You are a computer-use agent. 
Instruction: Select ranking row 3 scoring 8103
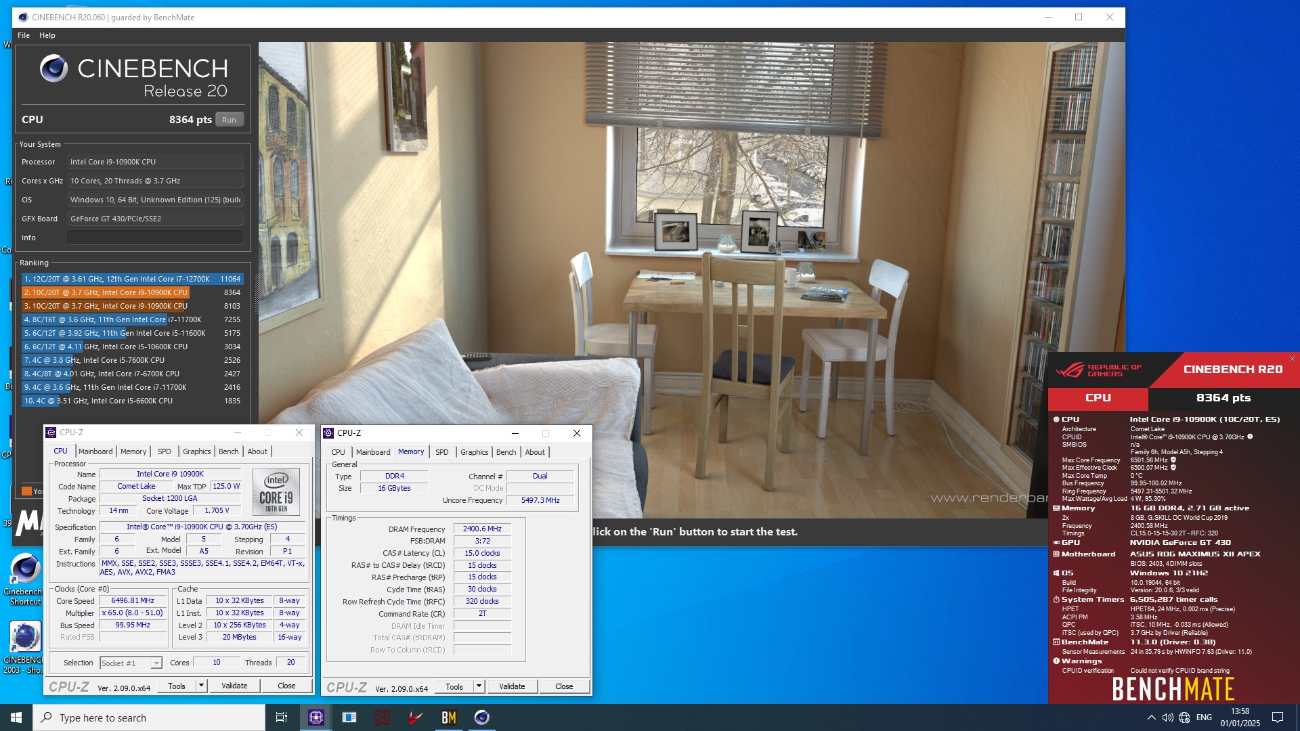pos(132,306)
